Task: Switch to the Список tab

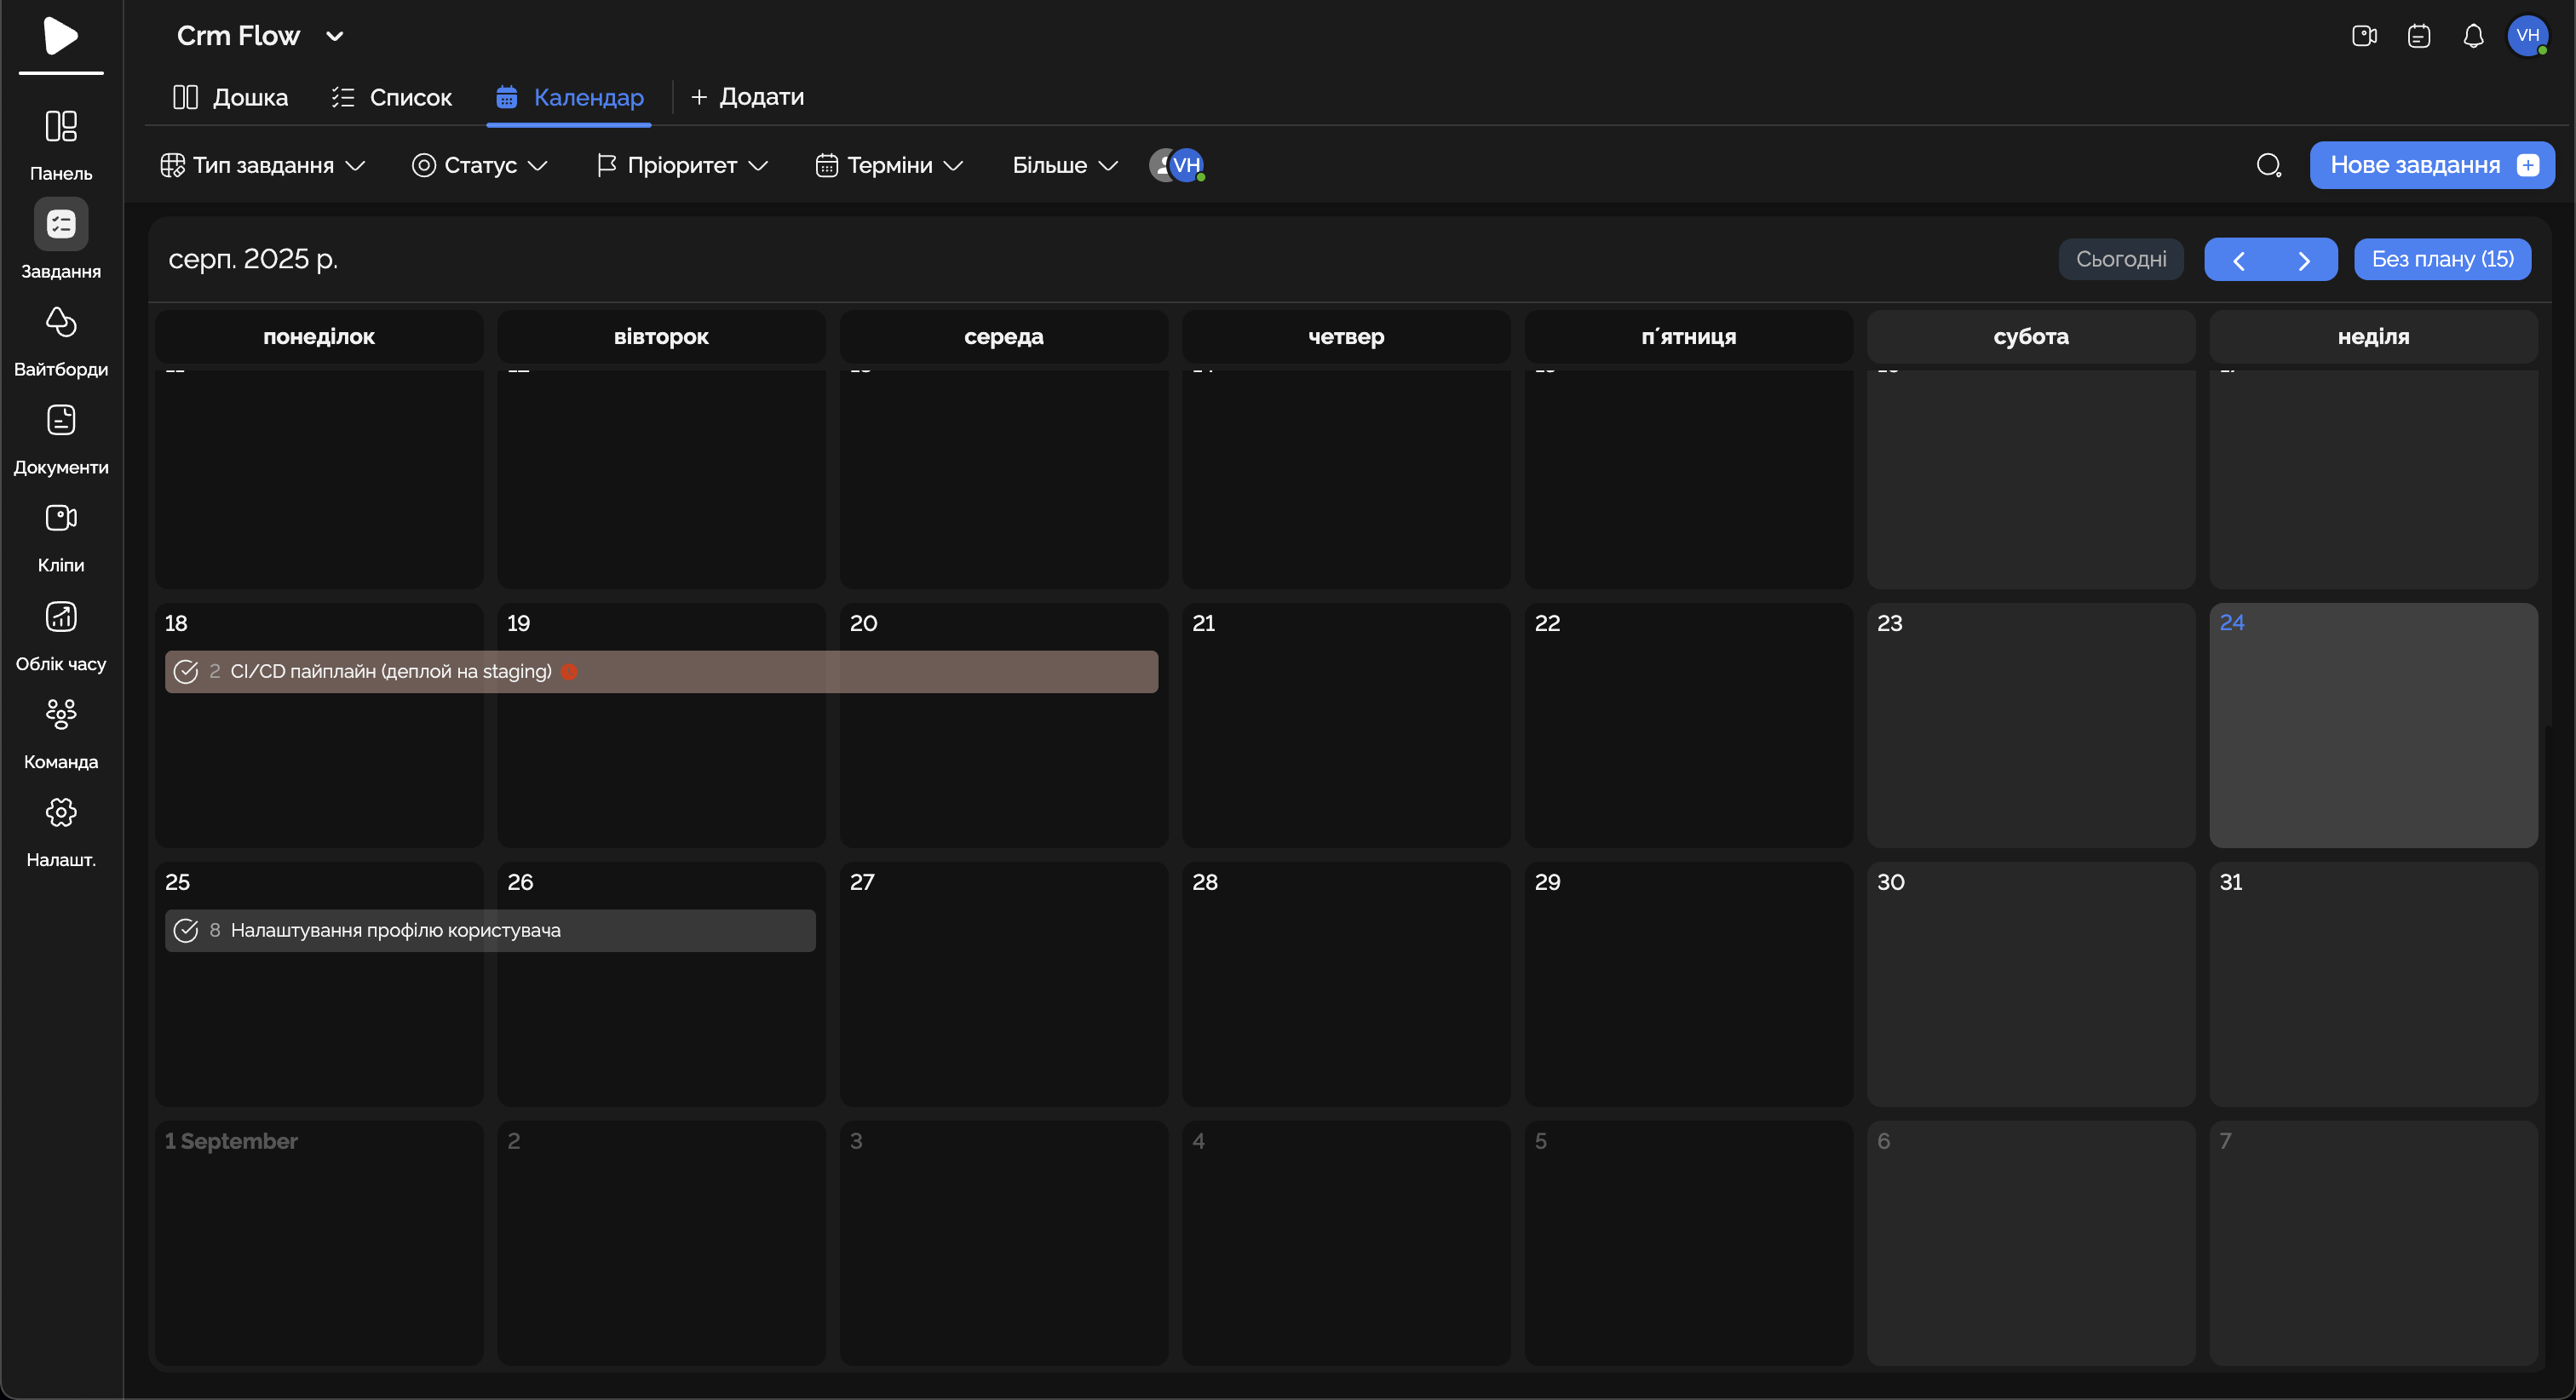Action: pos(392,97)
